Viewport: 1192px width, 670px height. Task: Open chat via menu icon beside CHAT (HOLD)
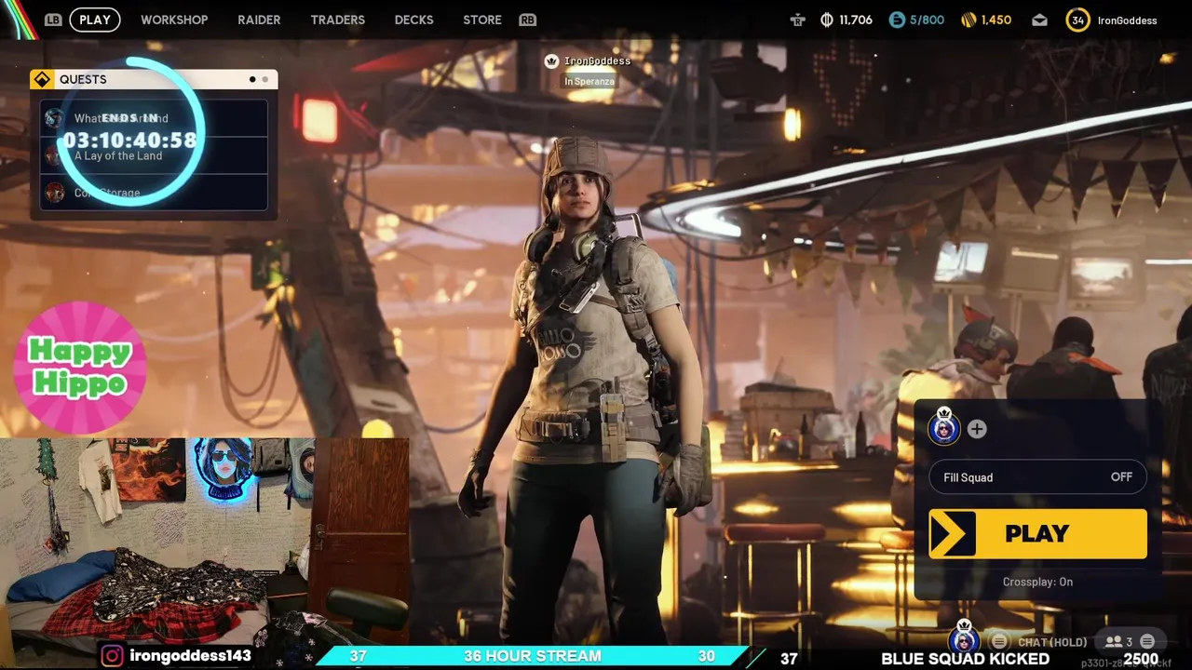(x=999, y=642)
